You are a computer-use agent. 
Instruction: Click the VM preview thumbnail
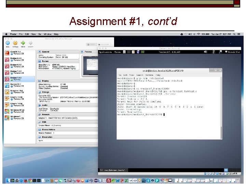(x=91, y=65)
